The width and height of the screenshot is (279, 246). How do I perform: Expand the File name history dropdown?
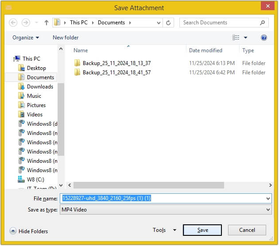pos(268,199)
